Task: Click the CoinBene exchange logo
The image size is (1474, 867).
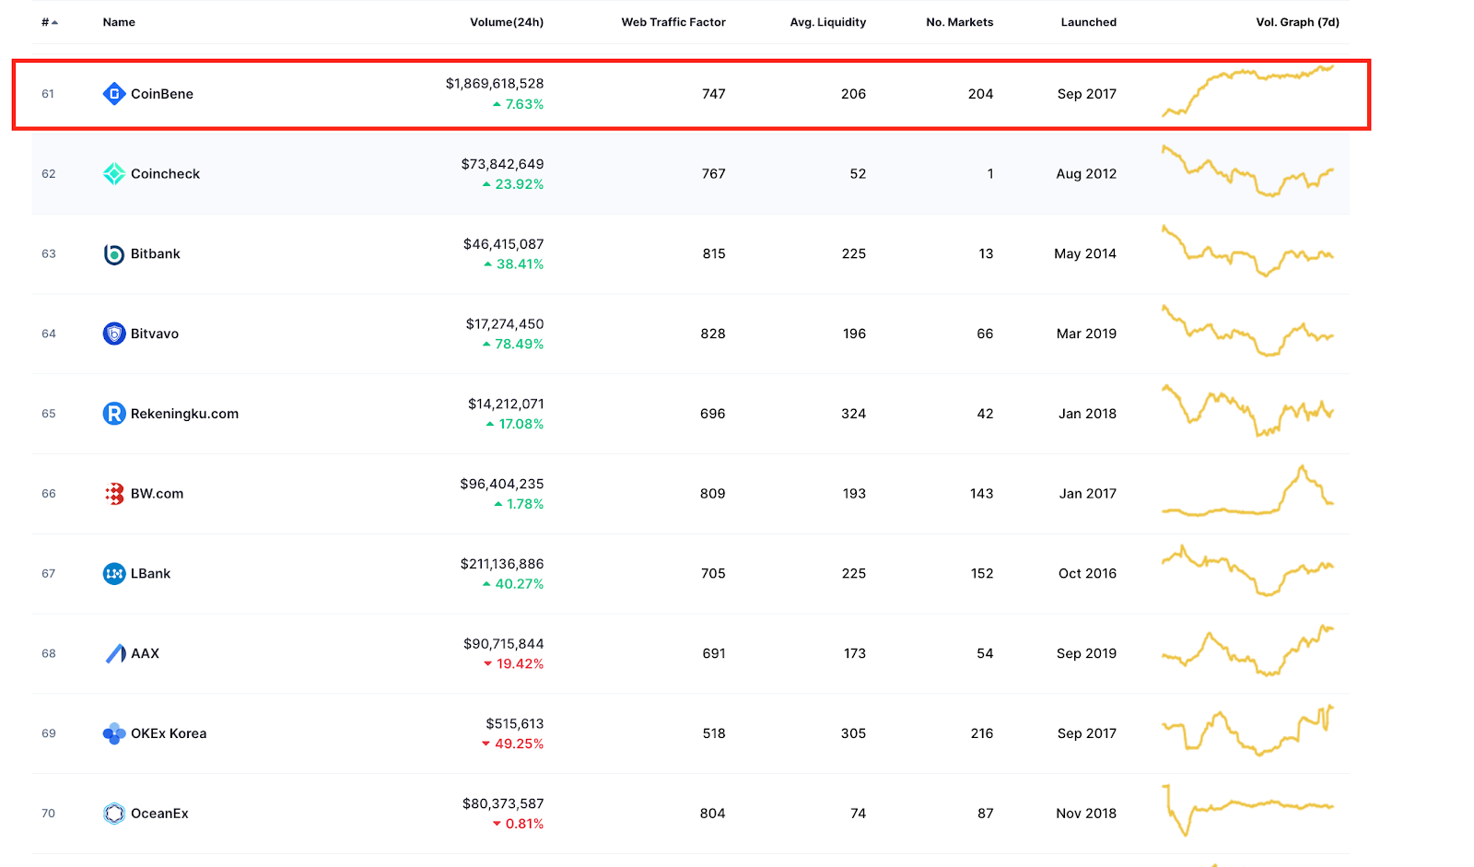Action: coord(114,94)
